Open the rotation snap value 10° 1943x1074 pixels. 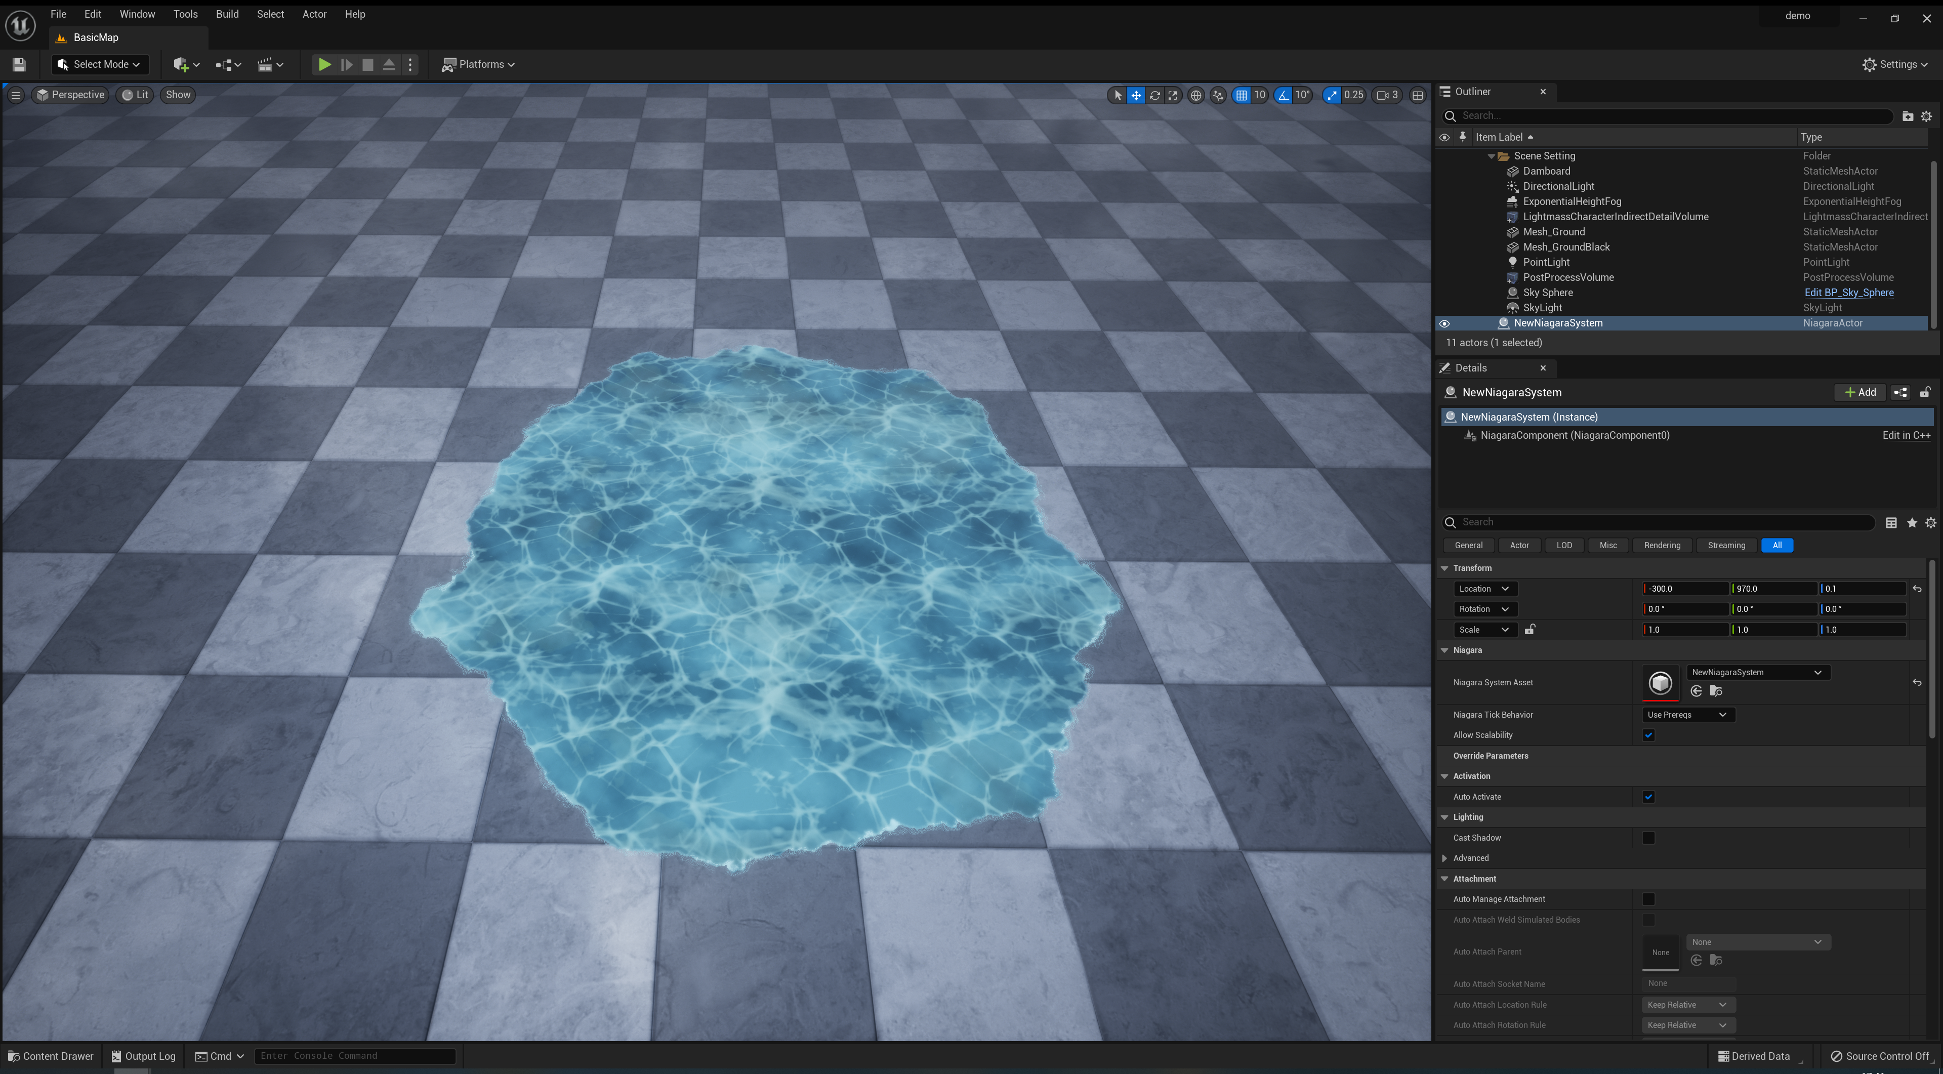tap(1303, 95)
